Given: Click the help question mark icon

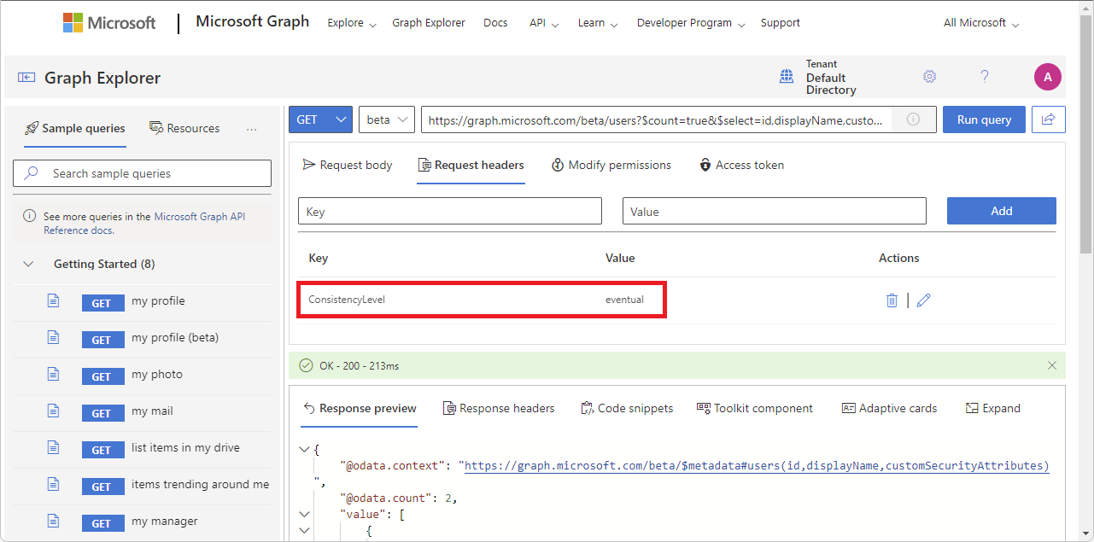Looking at the screenshot, I should point(984,77).
